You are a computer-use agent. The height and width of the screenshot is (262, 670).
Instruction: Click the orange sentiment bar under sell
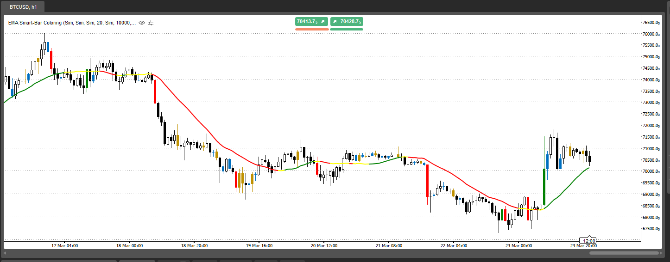tap(311, 29)
